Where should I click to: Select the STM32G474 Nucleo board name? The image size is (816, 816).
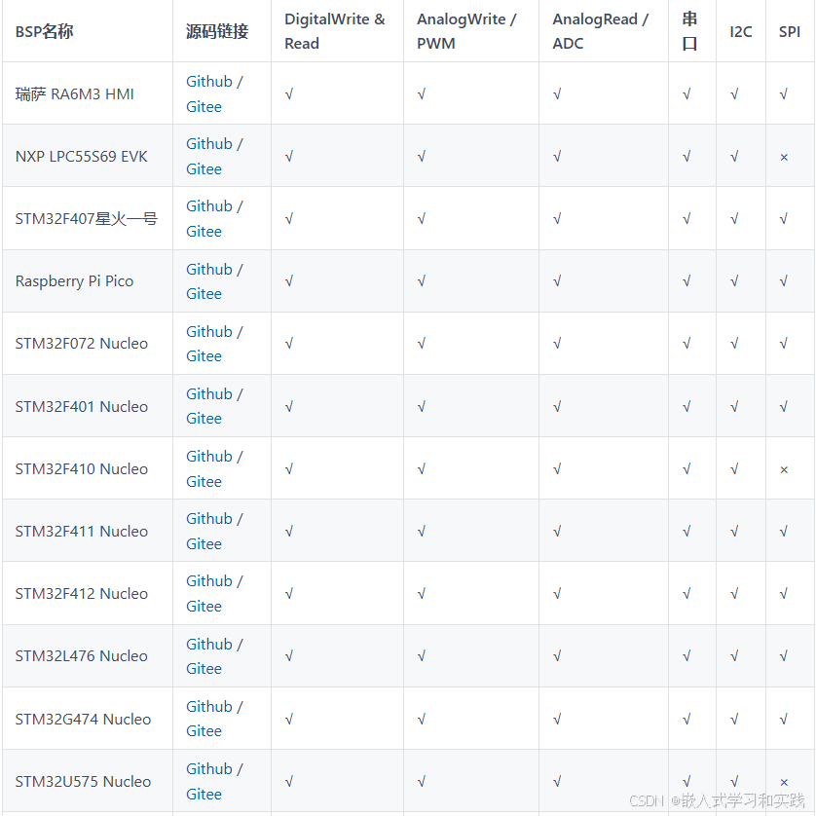(83, 720)
